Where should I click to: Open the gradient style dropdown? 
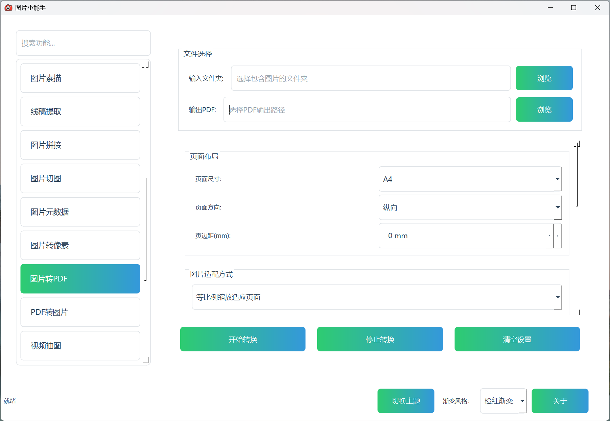click(x=503, y=401)
